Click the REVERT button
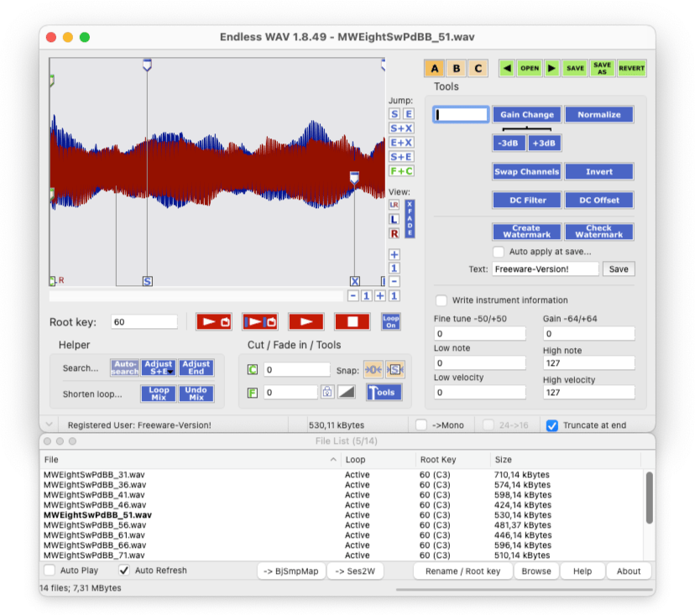 click(x=631, y=68)
